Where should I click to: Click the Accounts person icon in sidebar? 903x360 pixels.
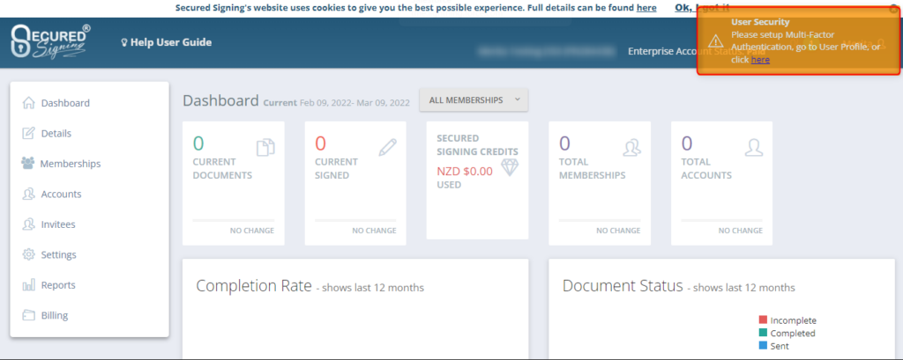(28, 194)
